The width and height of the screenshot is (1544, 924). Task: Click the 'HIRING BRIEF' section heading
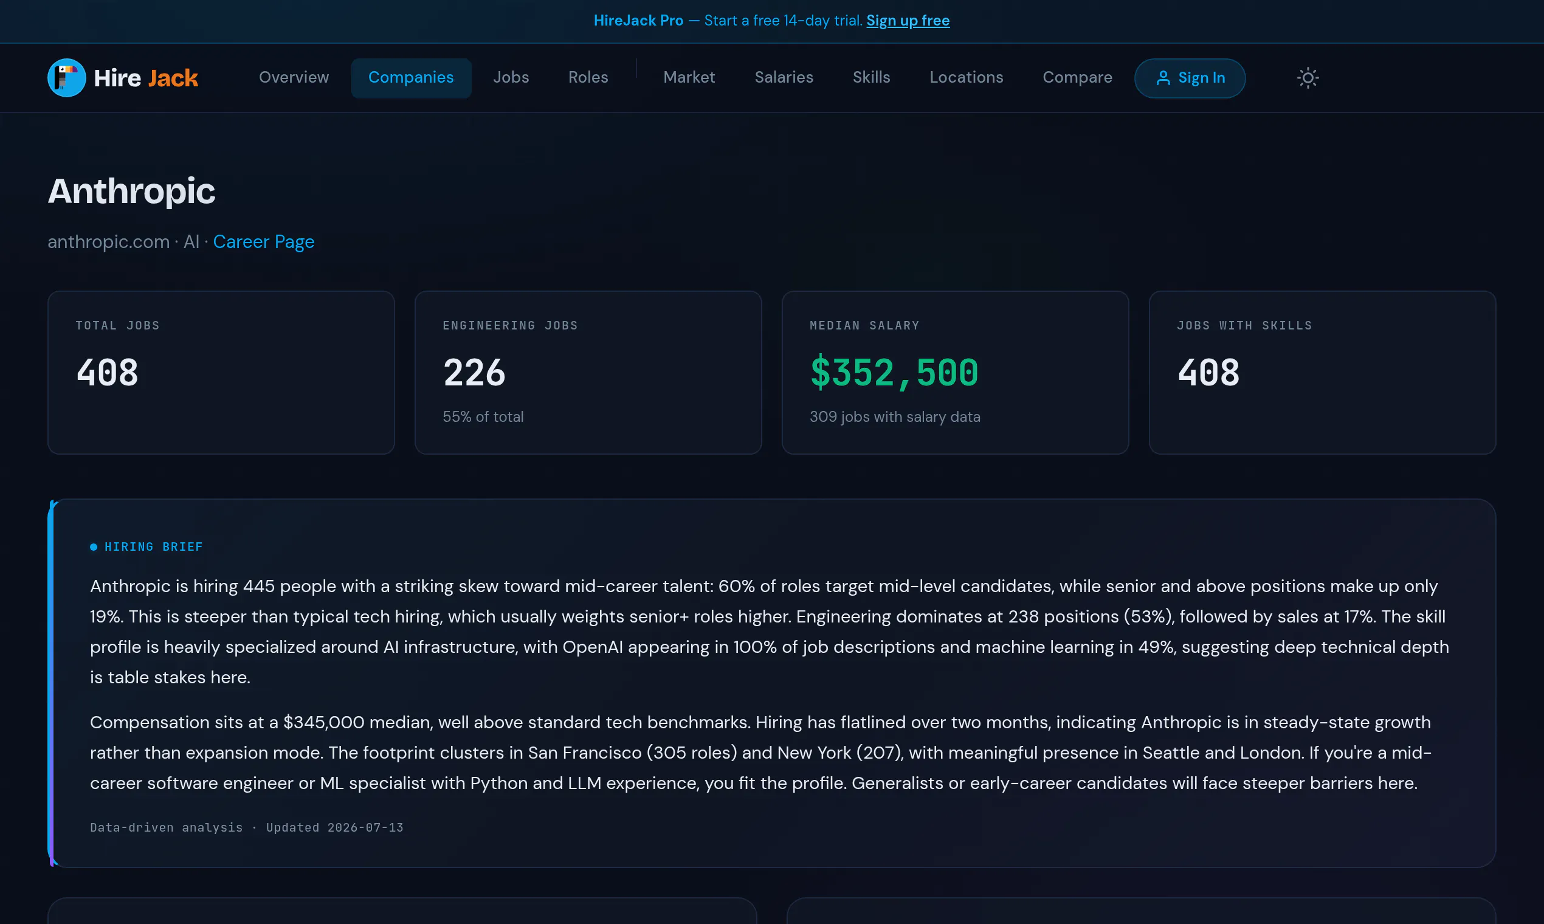click(153, 546)
